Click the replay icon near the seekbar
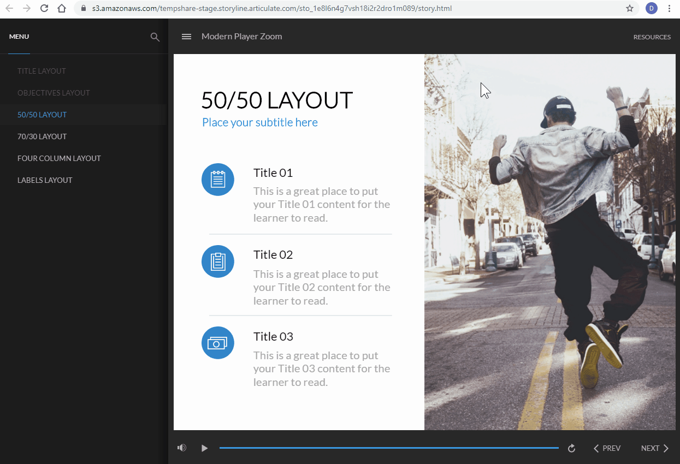The height and width of the screenshot is (464, 680). [x=571, y=448]
